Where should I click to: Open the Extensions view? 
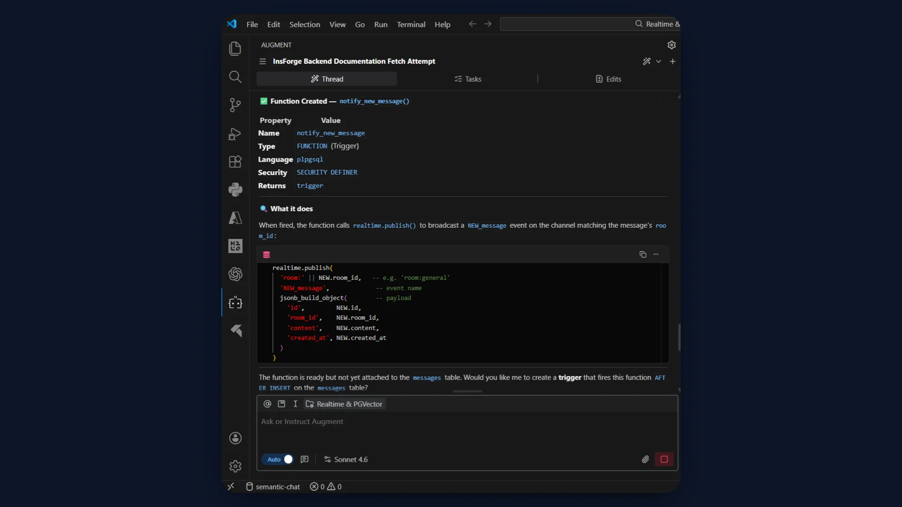coord(235,162)
